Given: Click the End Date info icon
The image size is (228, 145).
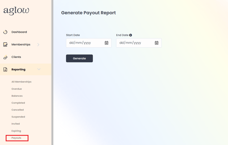Looking at the screenshot, I should tap(131, 35).
